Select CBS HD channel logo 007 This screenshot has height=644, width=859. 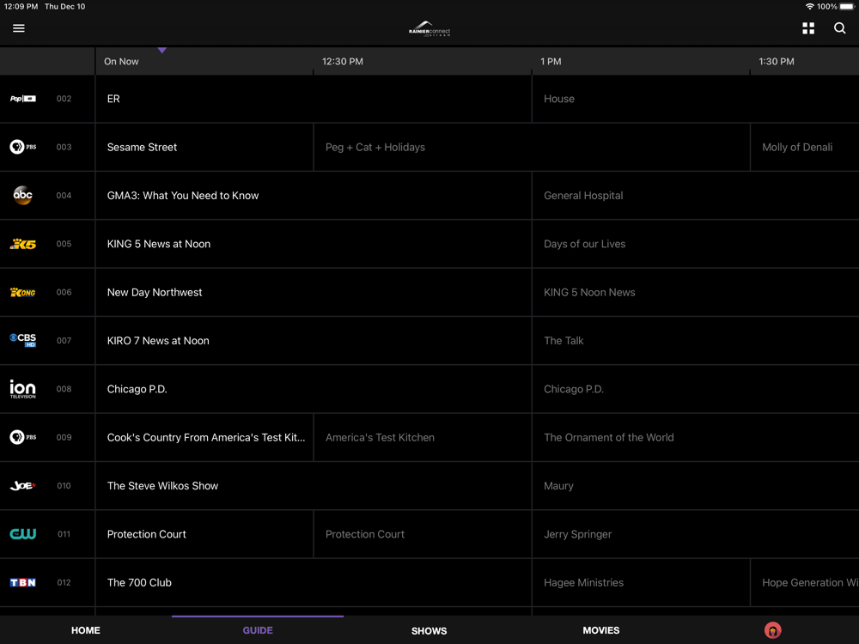click(23, 340)
